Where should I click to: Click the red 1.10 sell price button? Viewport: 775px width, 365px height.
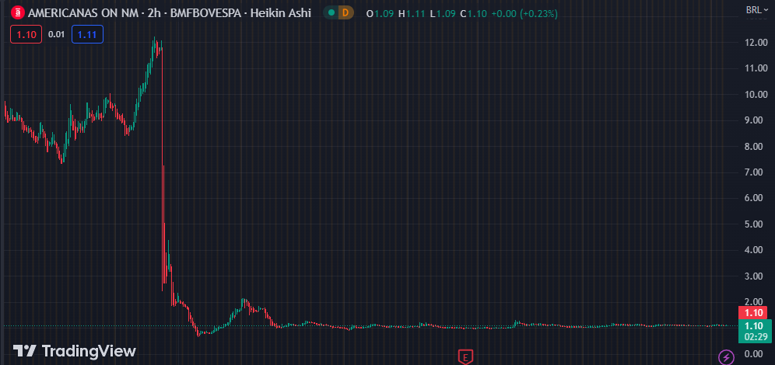tap(26, 34)
